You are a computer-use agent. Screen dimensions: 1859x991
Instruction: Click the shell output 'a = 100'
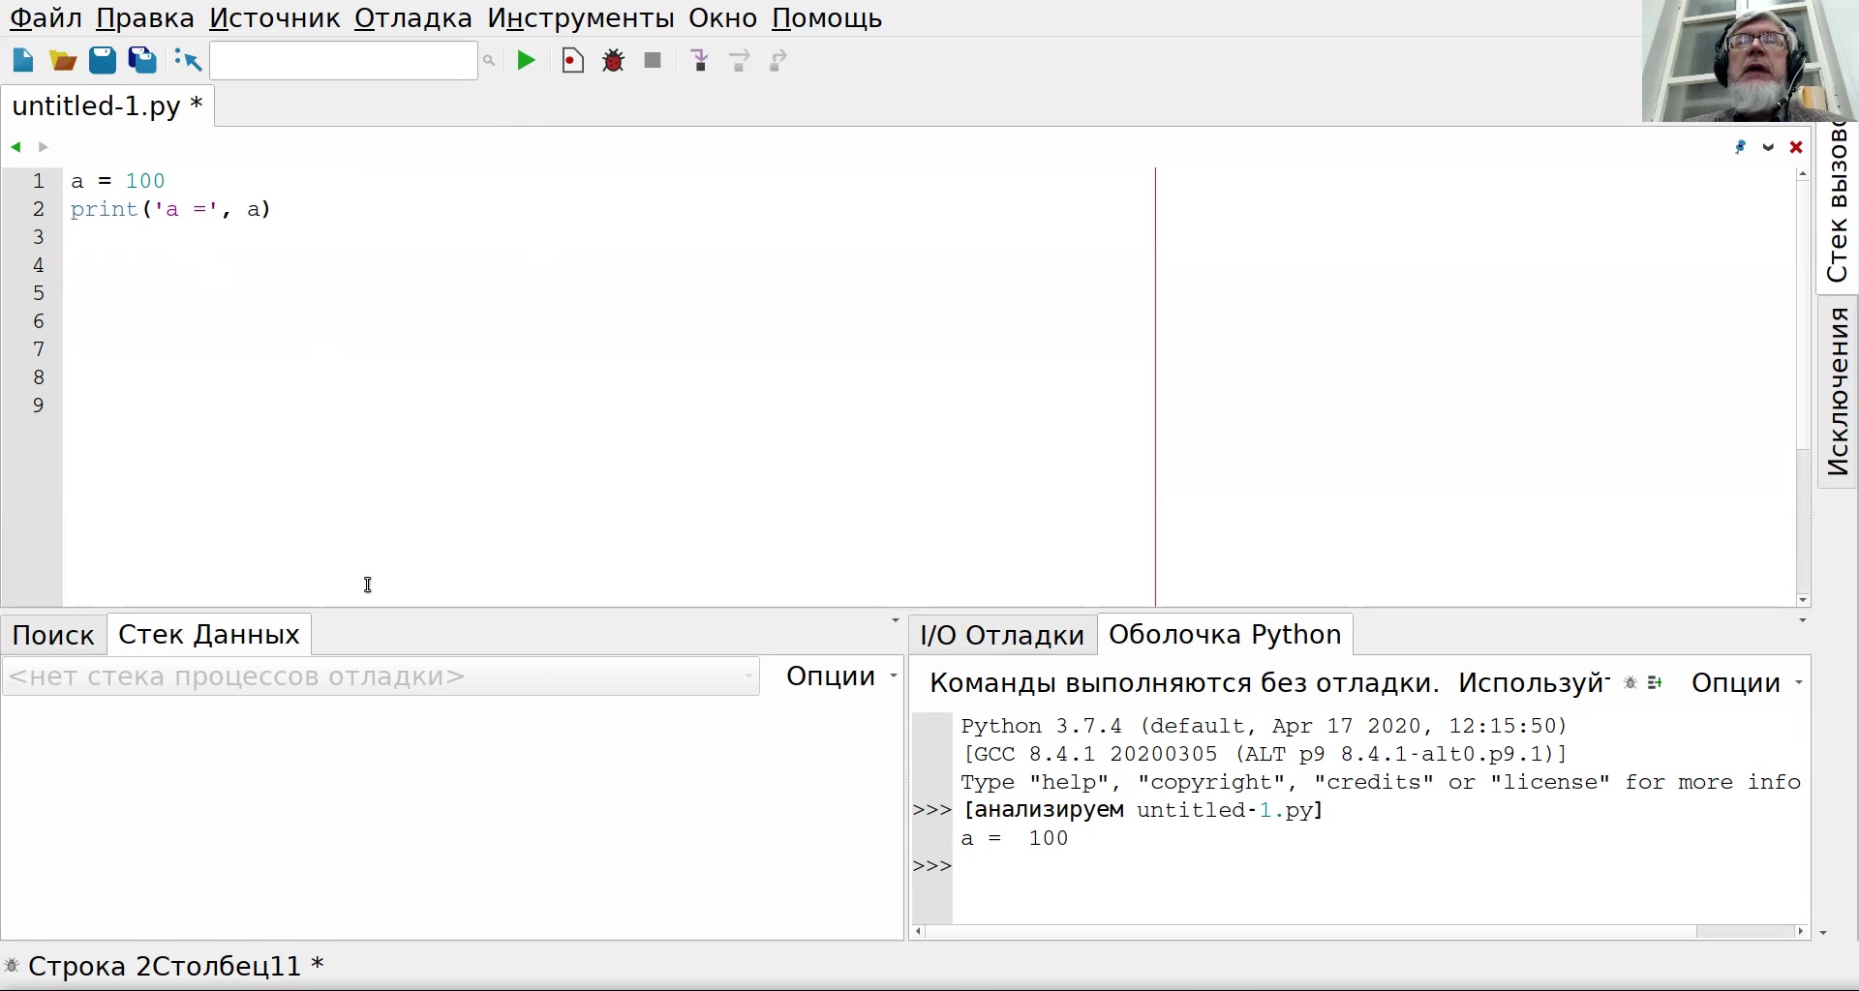coord(1015,838)
